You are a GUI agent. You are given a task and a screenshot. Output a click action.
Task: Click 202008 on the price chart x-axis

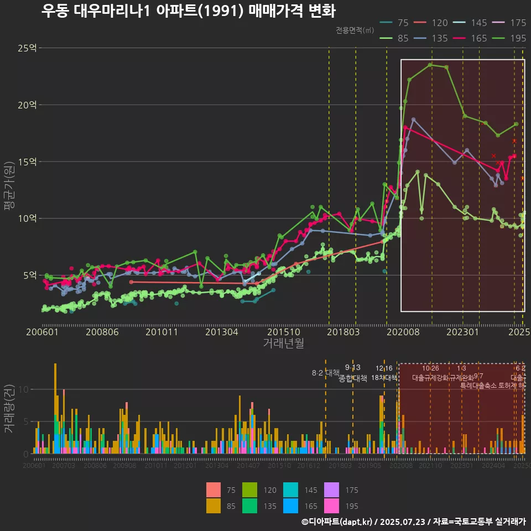point(403,332)
